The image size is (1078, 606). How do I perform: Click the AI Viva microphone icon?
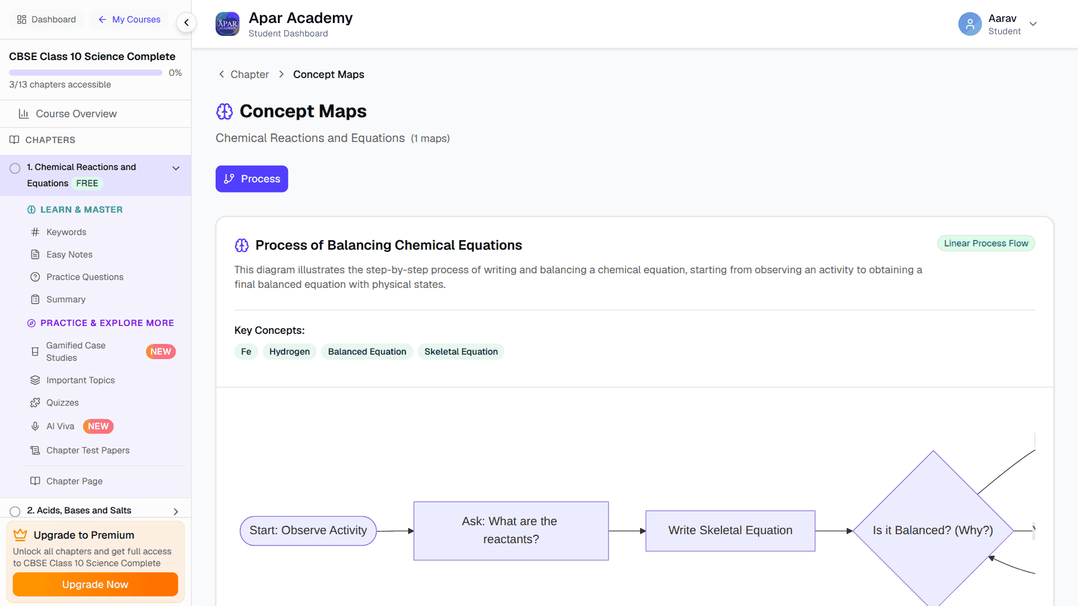tap(35, 426)
